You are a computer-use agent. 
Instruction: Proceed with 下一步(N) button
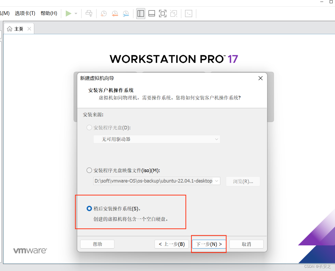[x=209, y=244]
